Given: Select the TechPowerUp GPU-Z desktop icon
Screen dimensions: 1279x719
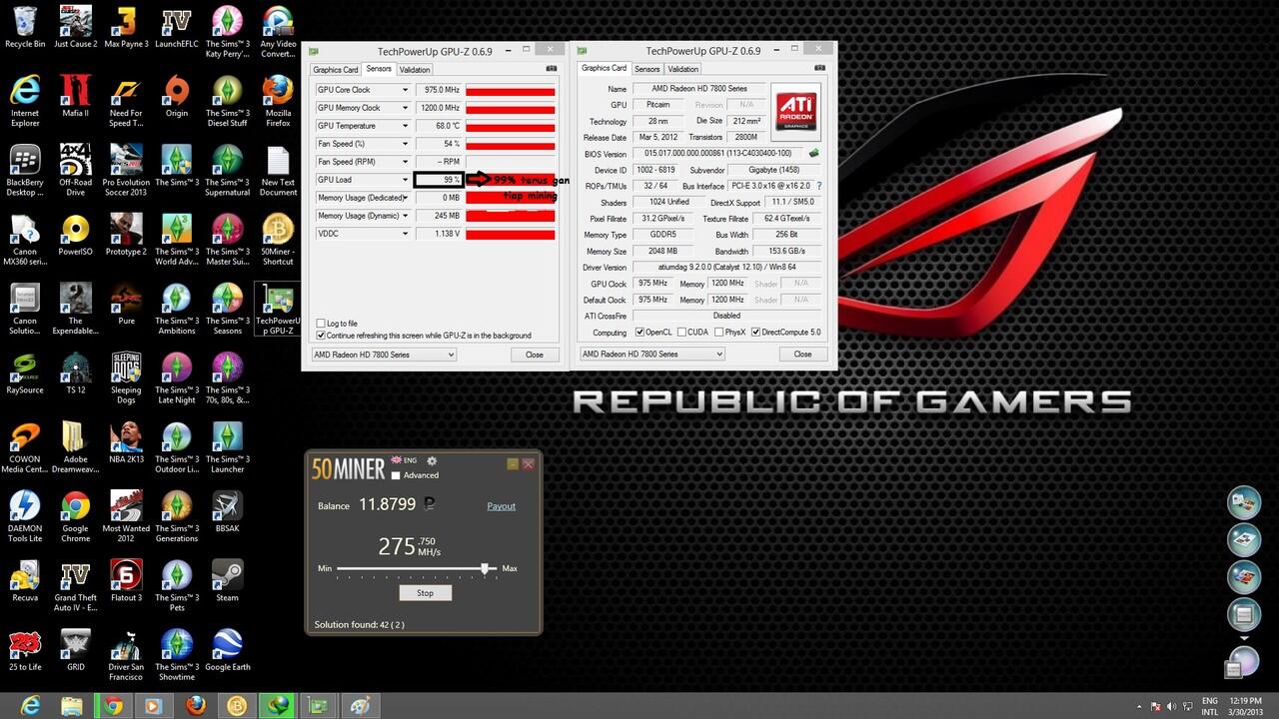Looking at the screenshot, I should [278, 309].
